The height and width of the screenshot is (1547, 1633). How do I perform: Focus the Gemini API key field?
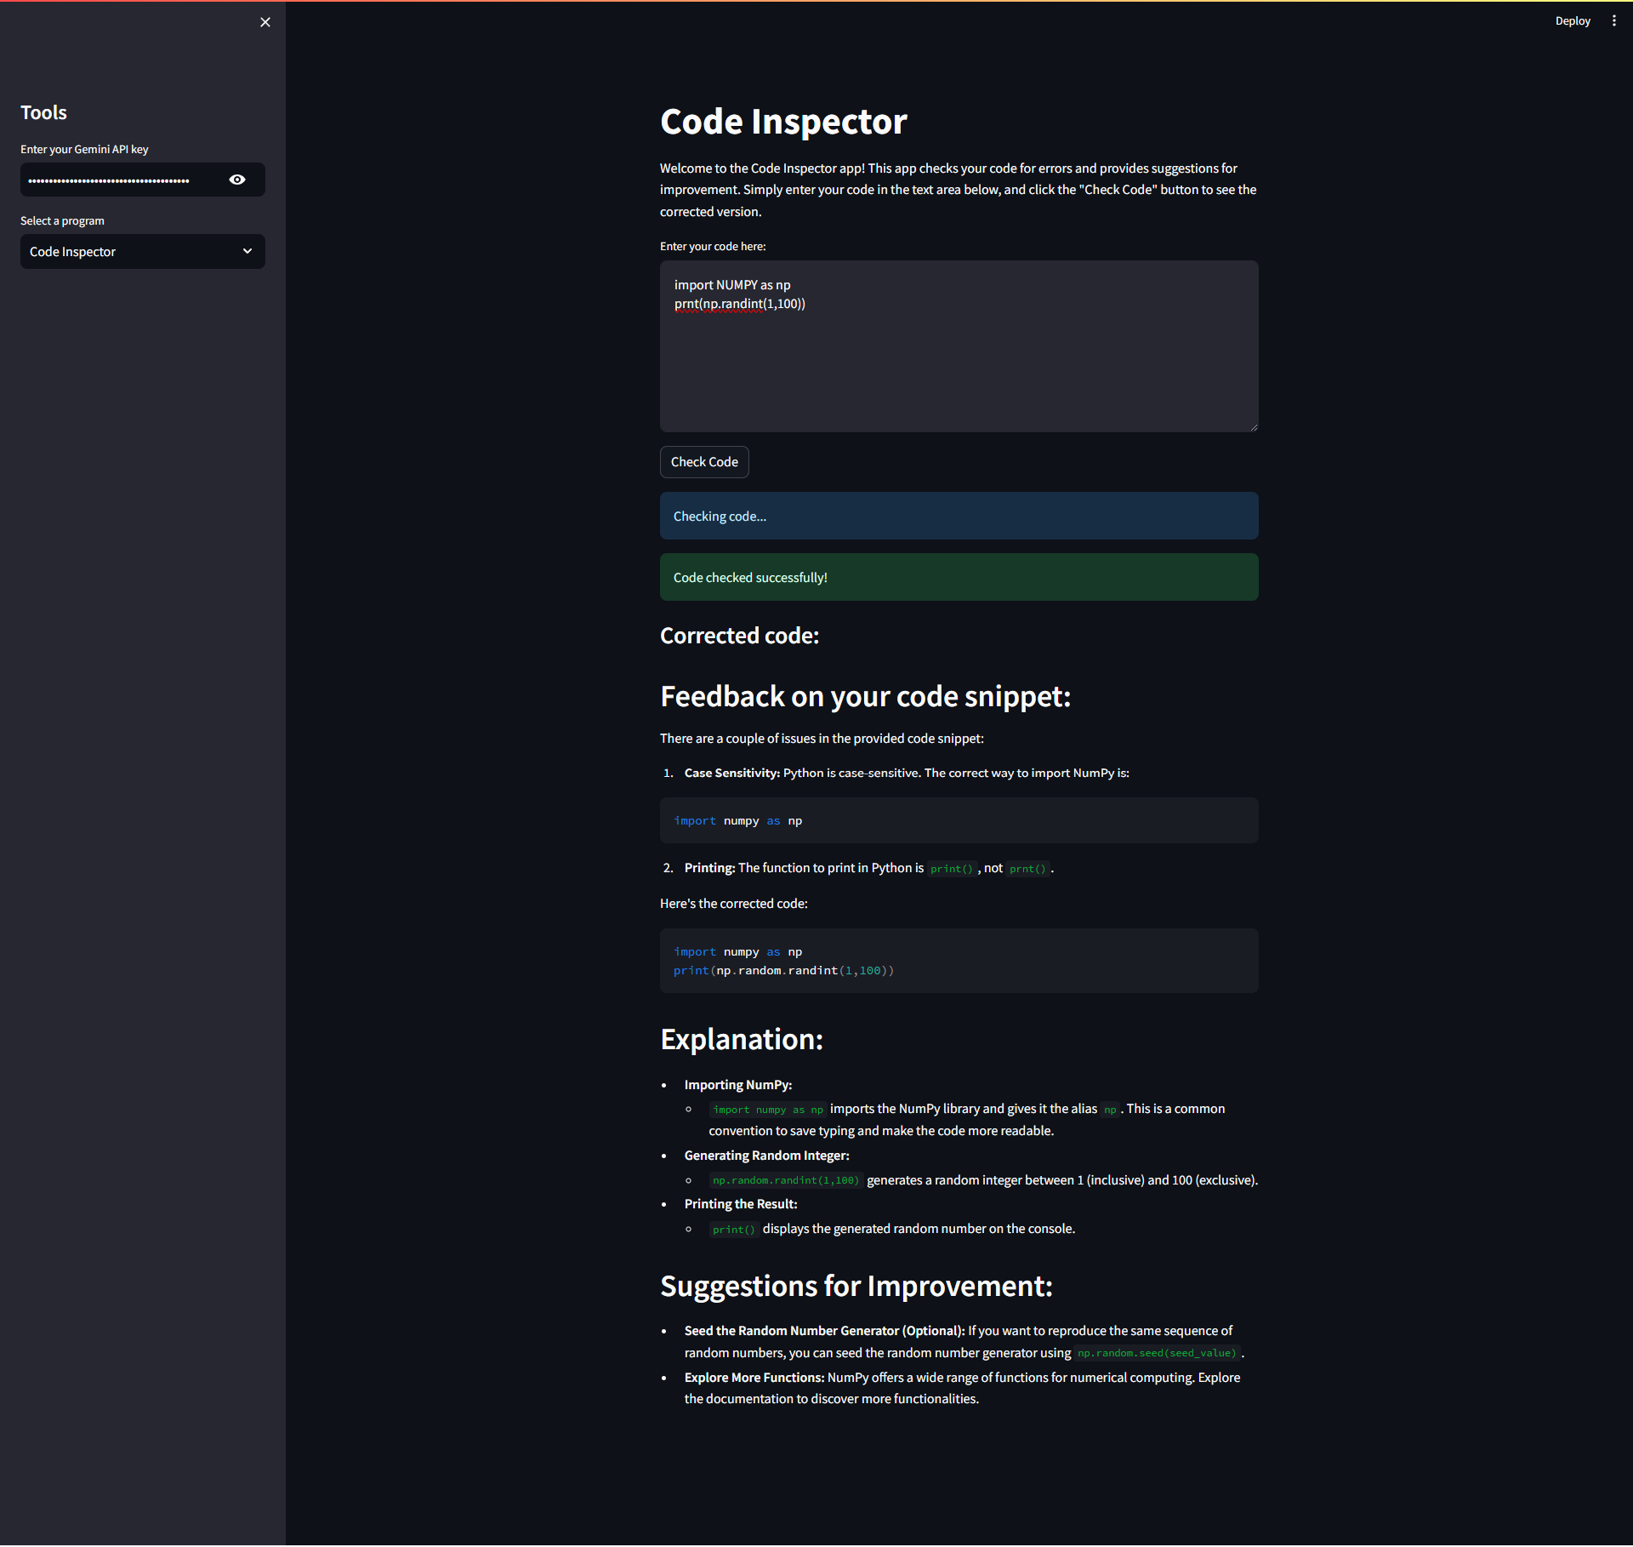119,180
